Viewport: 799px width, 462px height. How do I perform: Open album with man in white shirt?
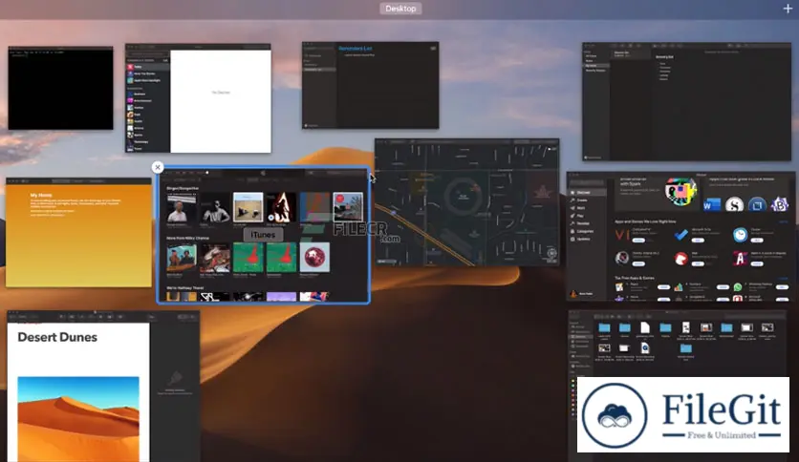pyautogui.click(x=182, y=207)
